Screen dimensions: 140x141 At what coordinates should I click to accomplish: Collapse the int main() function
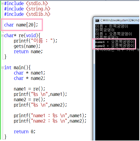click(x=3, y=68)
